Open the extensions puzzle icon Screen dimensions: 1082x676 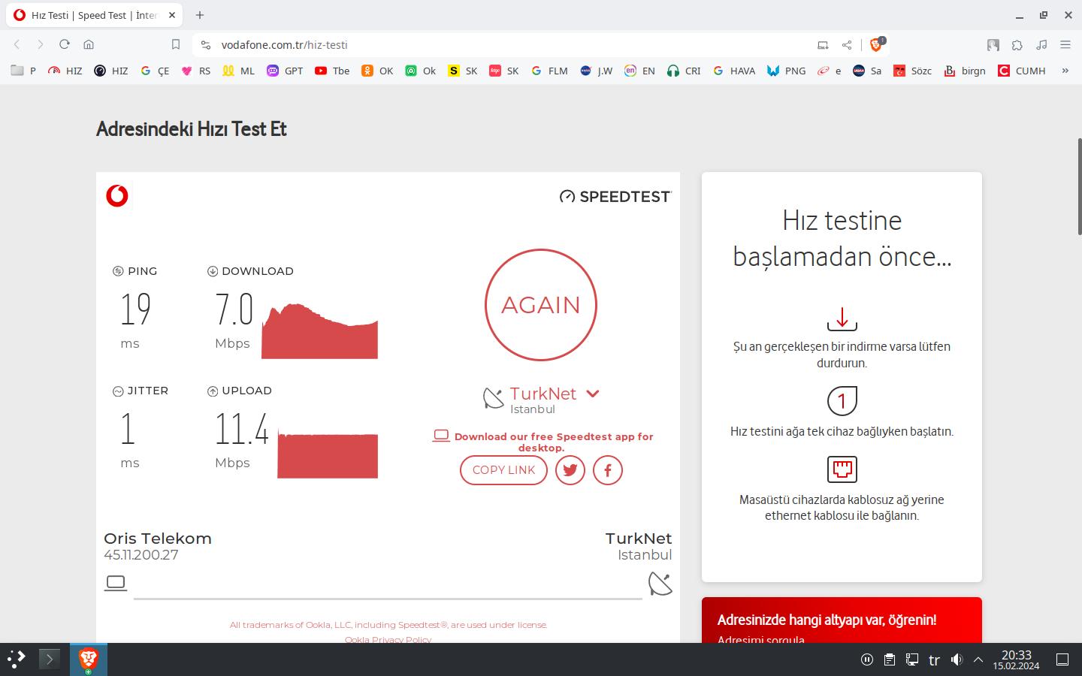(x=1017, y=44)
